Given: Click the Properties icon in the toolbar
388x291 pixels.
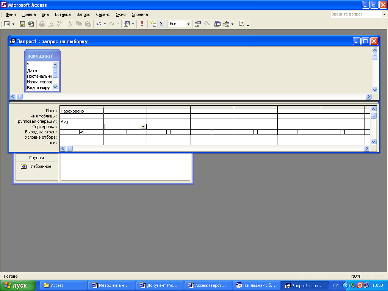Looking at the screenshot, I should point(197,24).
